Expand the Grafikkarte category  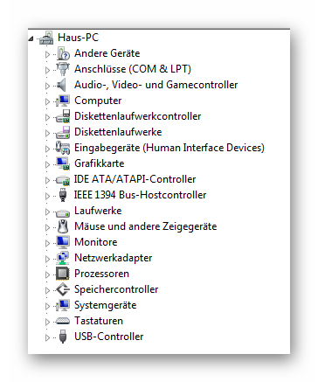47,164
